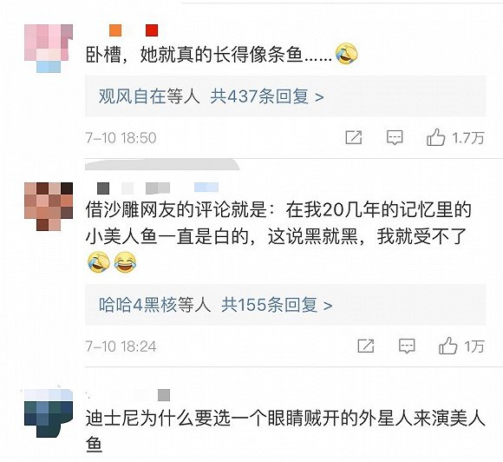Like the comment with 1.7万 thumbs up
This screenshot has height=462, width=503.
click(435, 137)
